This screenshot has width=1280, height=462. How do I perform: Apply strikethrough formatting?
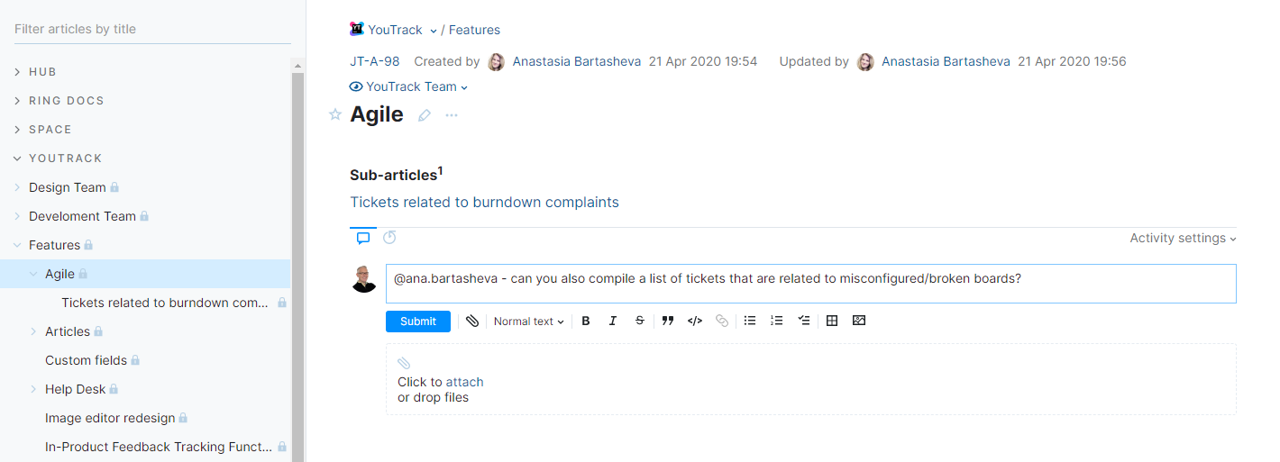tap(640, 321)
